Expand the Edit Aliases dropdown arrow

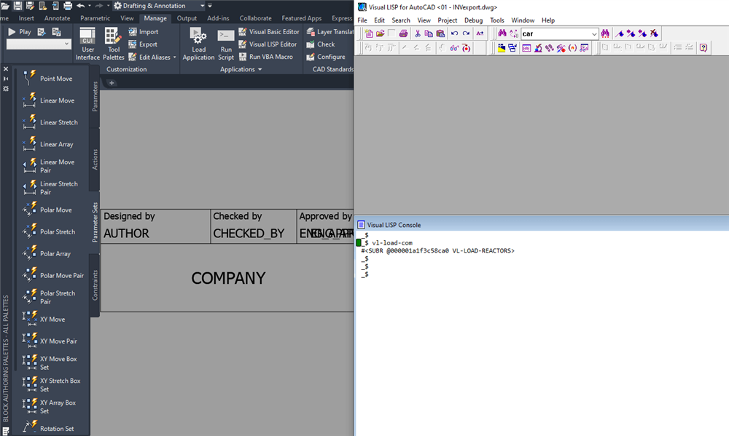coord(175,57)
